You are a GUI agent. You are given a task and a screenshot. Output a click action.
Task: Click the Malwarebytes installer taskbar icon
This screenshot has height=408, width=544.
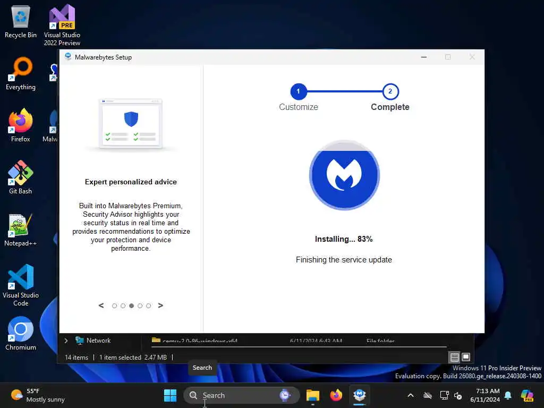click(x=360, y=395)
